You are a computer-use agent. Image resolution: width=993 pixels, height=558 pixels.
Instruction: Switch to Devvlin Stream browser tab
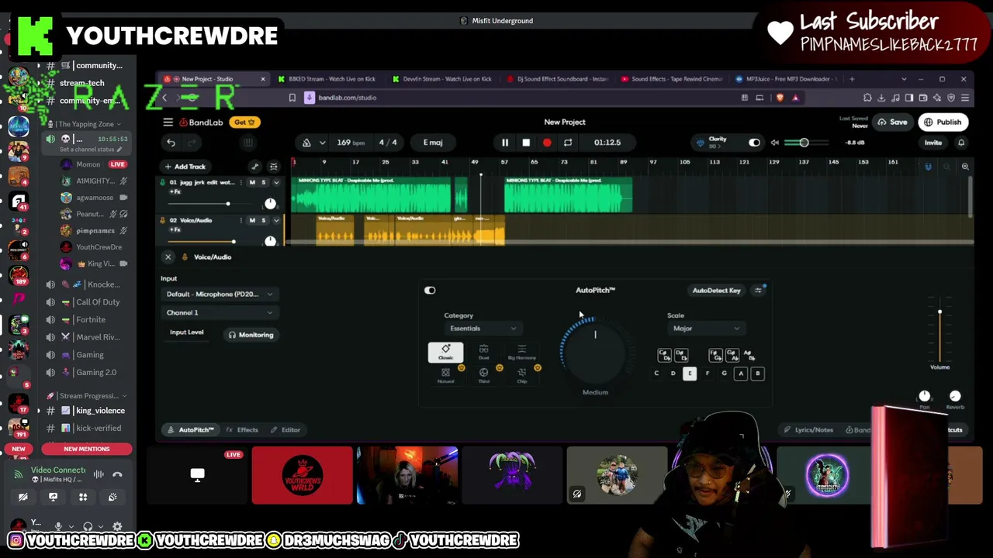[x=442, y=79]
